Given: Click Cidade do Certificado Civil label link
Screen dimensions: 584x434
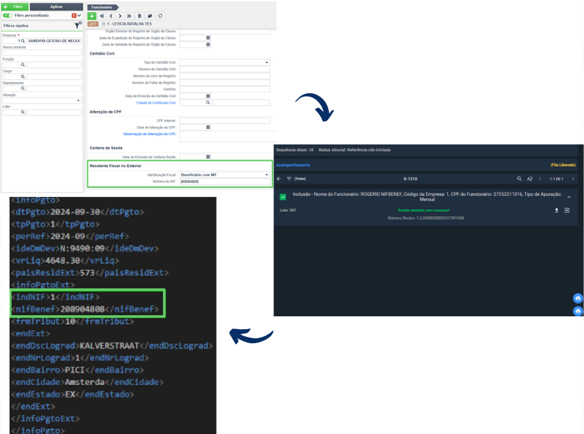Looking at the screenshot, I should pos(156,102).
